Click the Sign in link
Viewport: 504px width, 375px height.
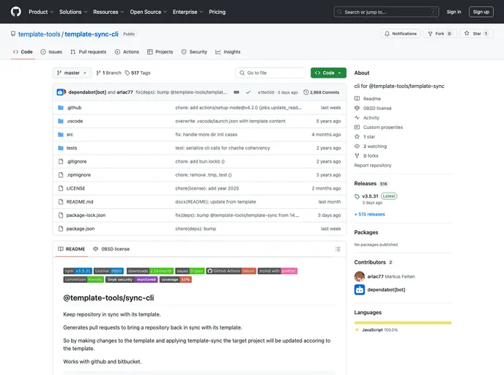coord(453,12)
